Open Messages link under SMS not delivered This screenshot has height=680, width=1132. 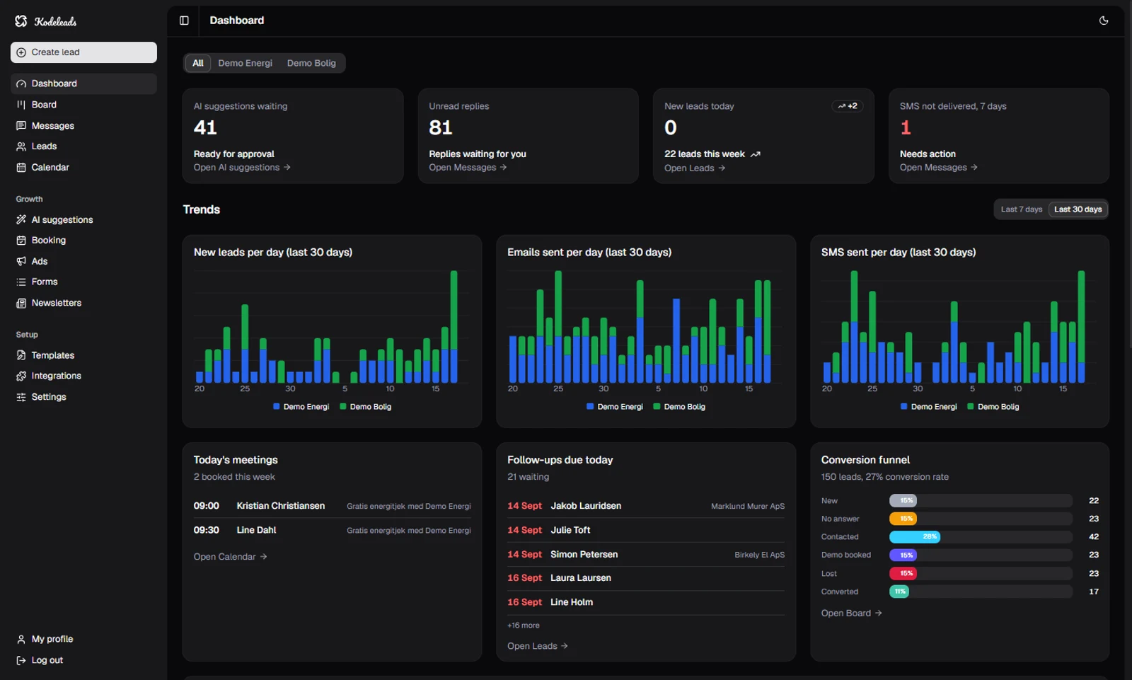click(x=939, y=168)
